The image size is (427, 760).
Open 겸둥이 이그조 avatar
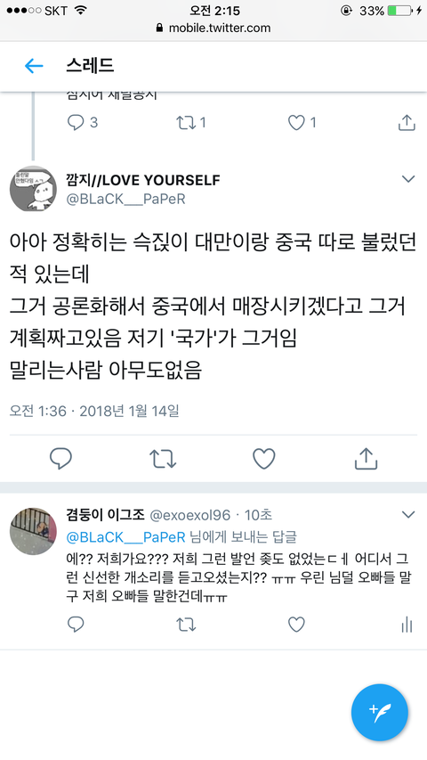pyautogui.click(x=33, y=531)
